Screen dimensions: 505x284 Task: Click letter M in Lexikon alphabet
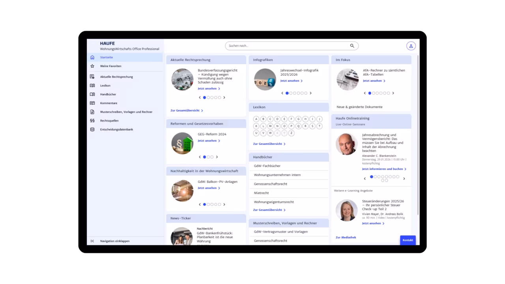coord(270,126)
